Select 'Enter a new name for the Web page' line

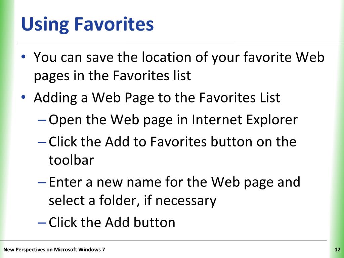[x=174, y=182]
